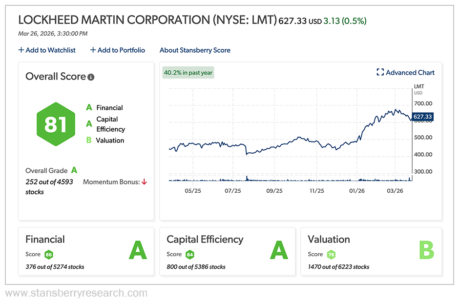Open the About Stansberry Score link
Viewport: 460px width, 303px height.
195,50
